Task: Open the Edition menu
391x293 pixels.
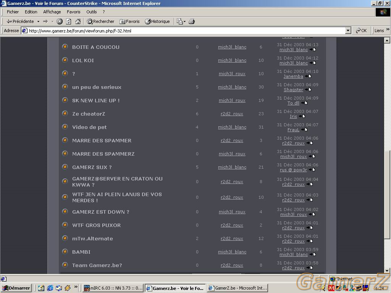Action: click(x=31, y=12)
